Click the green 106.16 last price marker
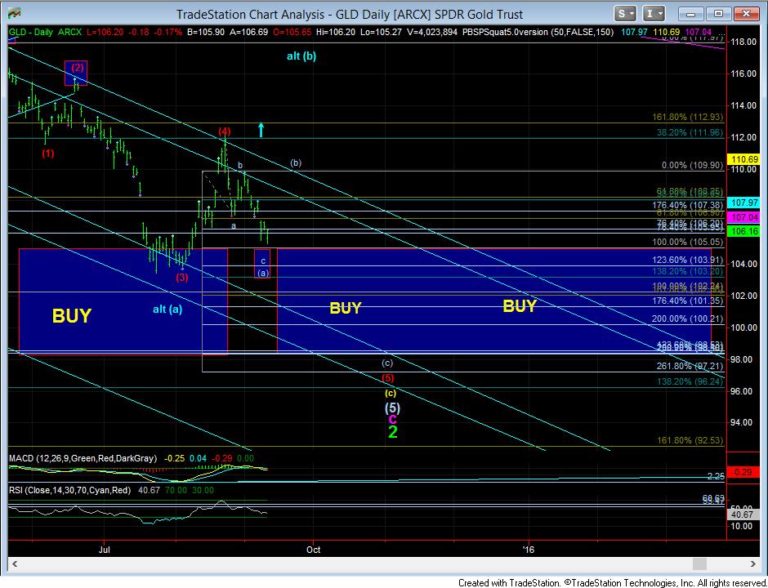768x588 pixels. click(x=743, y=231)
